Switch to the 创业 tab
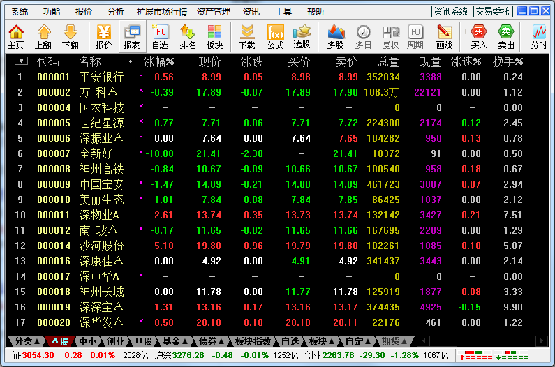Screen dimensions: 555x367 pos(115,341)
